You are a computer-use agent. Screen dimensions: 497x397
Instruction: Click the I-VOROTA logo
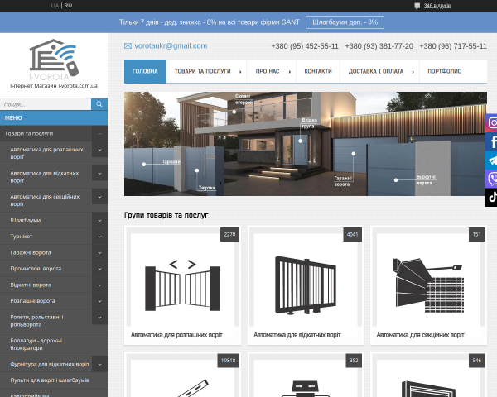[54, 60]
